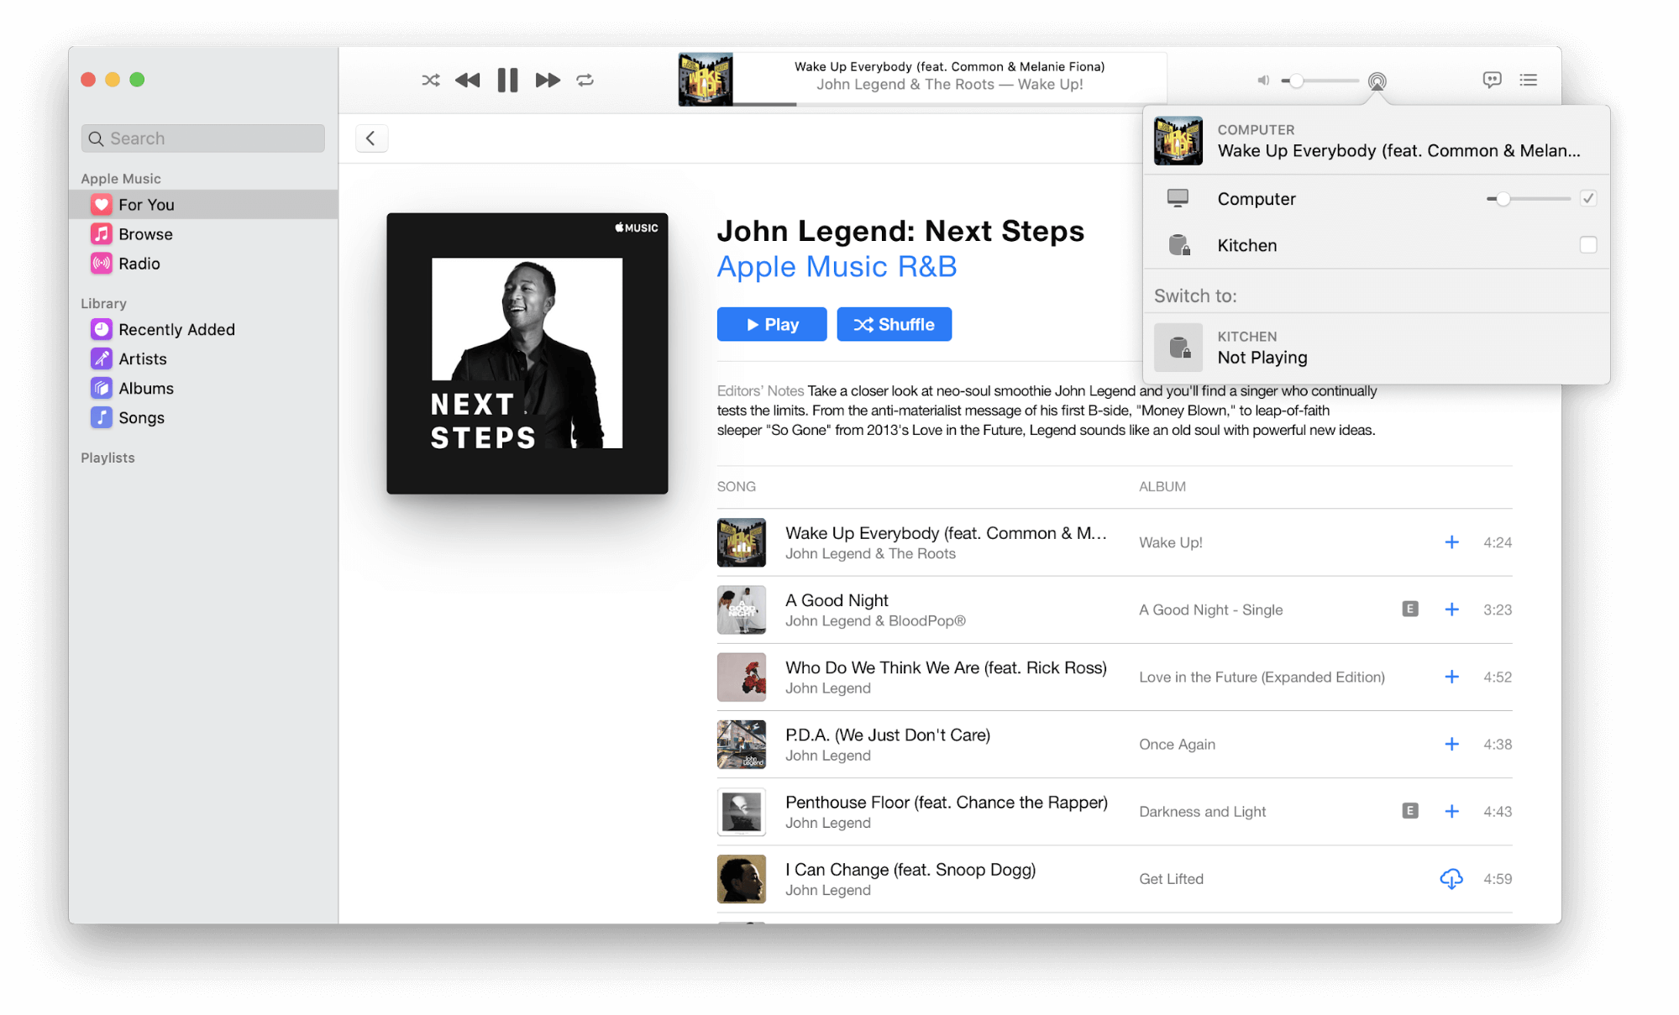Enable shuffle playback mode

(x=430, y=80)
